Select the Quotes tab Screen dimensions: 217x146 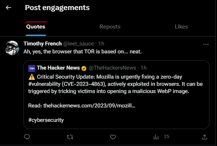[x=36, y=27]
